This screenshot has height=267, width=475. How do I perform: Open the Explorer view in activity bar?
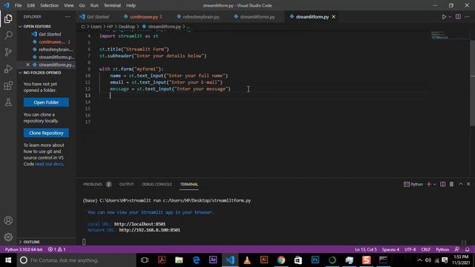click(x=8, y=19)
